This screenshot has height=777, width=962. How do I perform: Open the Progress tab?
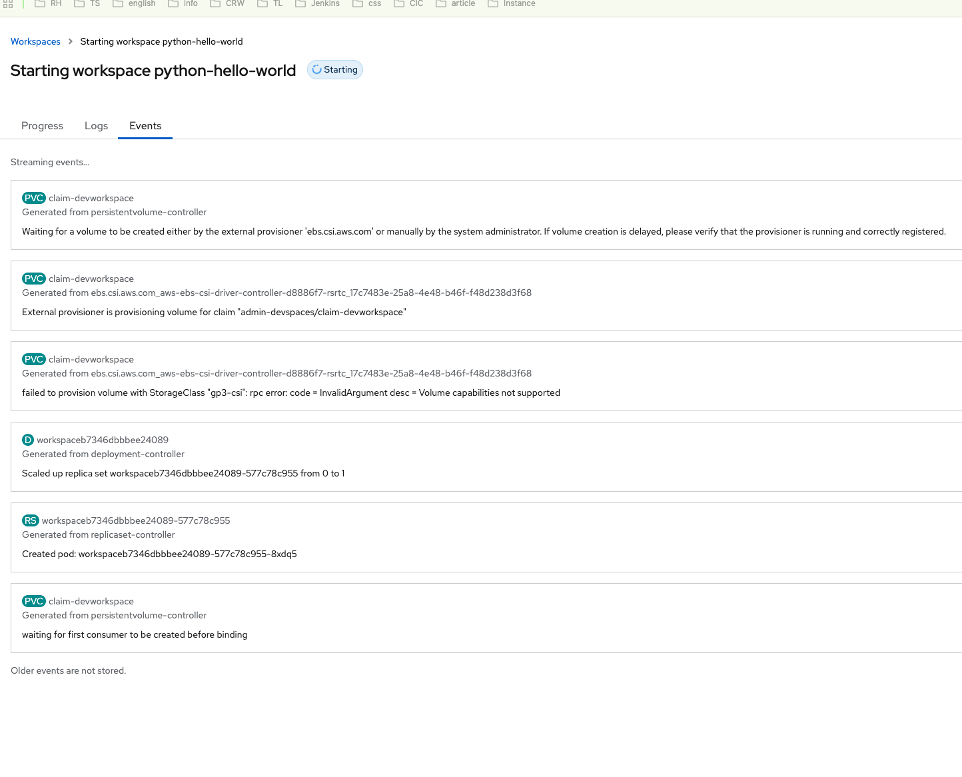42,126
